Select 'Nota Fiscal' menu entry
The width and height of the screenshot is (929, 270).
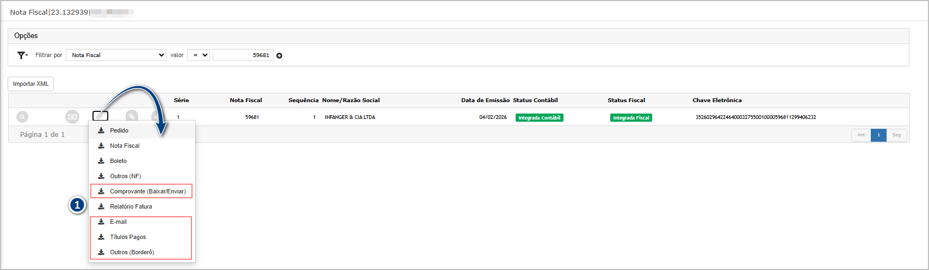(125, 146)
